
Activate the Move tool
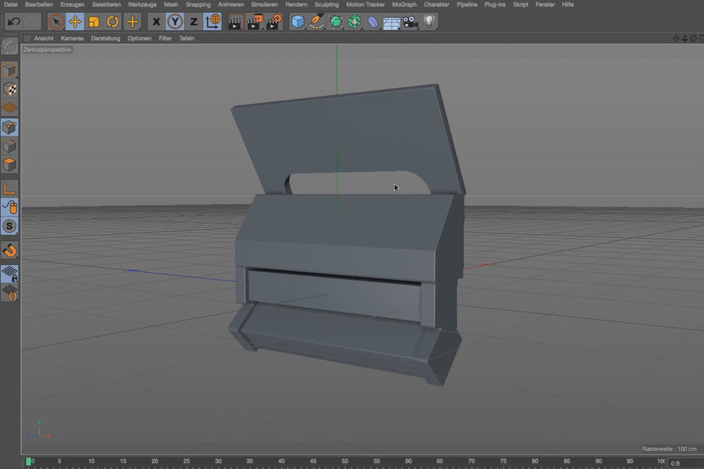click(x=75, y=22)
